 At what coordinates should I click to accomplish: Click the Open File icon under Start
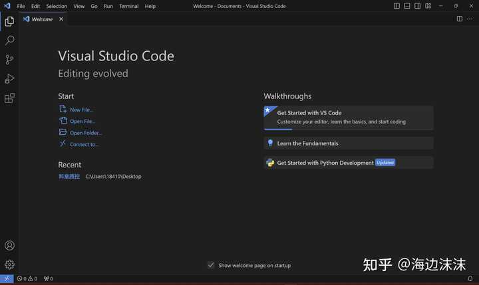click(63, 120)
